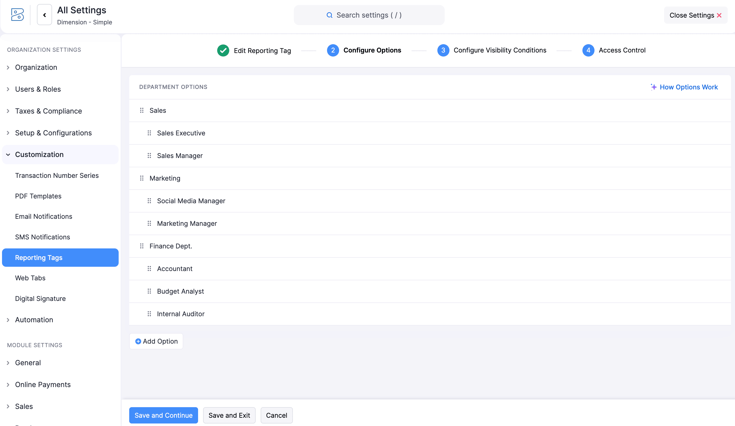Open Email Notifications settings

[43, 216]
